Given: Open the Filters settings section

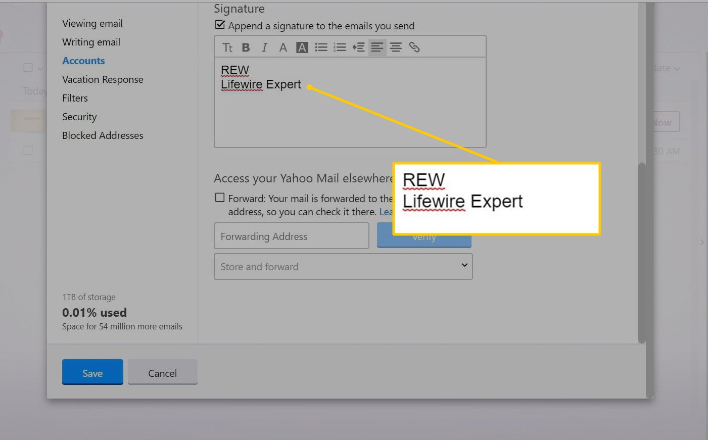Looking at the screenshot, I should pyautogui.click(x=75, y=98).
